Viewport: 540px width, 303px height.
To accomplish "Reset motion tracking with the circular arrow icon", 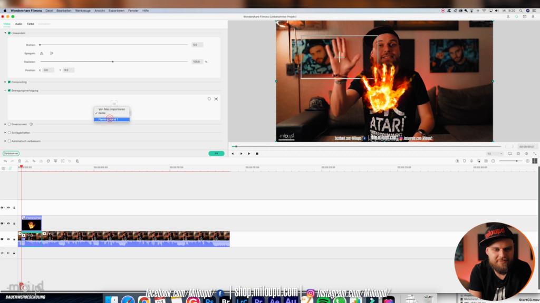I will 209,98.
